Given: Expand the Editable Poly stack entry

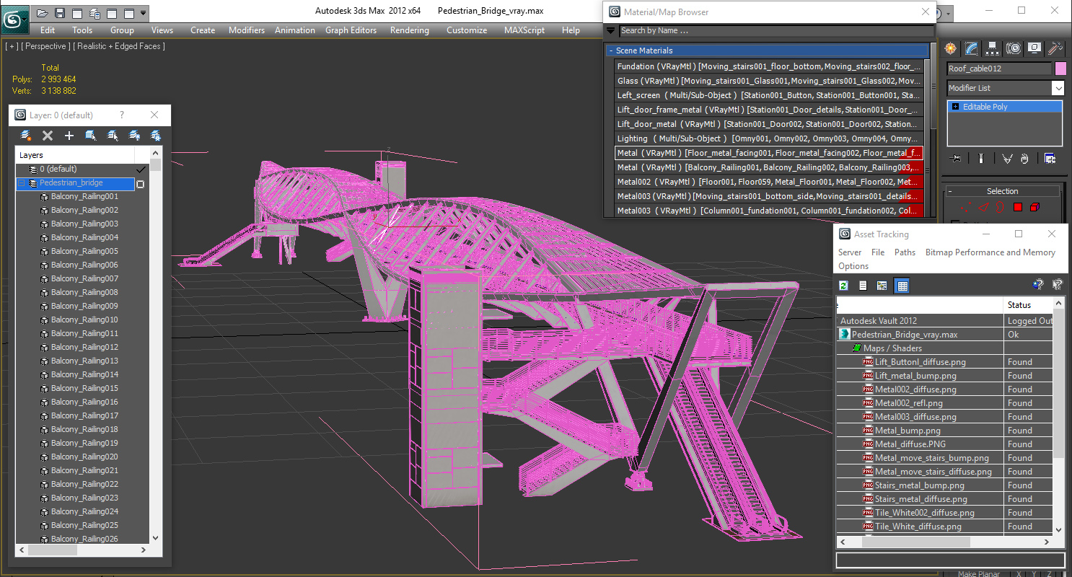Looking at the screenshot, I should (x=956, y=107).
